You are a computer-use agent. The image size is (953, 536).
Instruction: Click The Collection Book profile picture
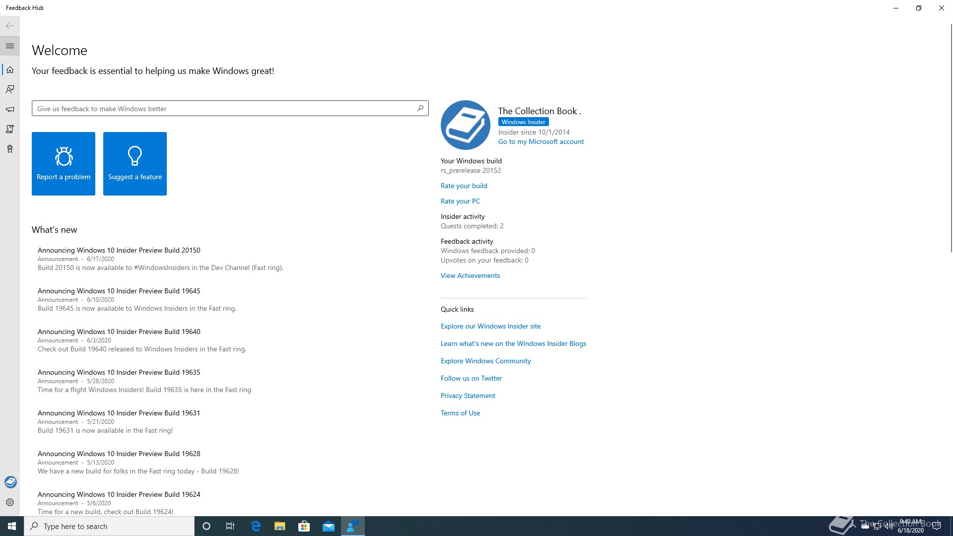(x=466, y=125)
